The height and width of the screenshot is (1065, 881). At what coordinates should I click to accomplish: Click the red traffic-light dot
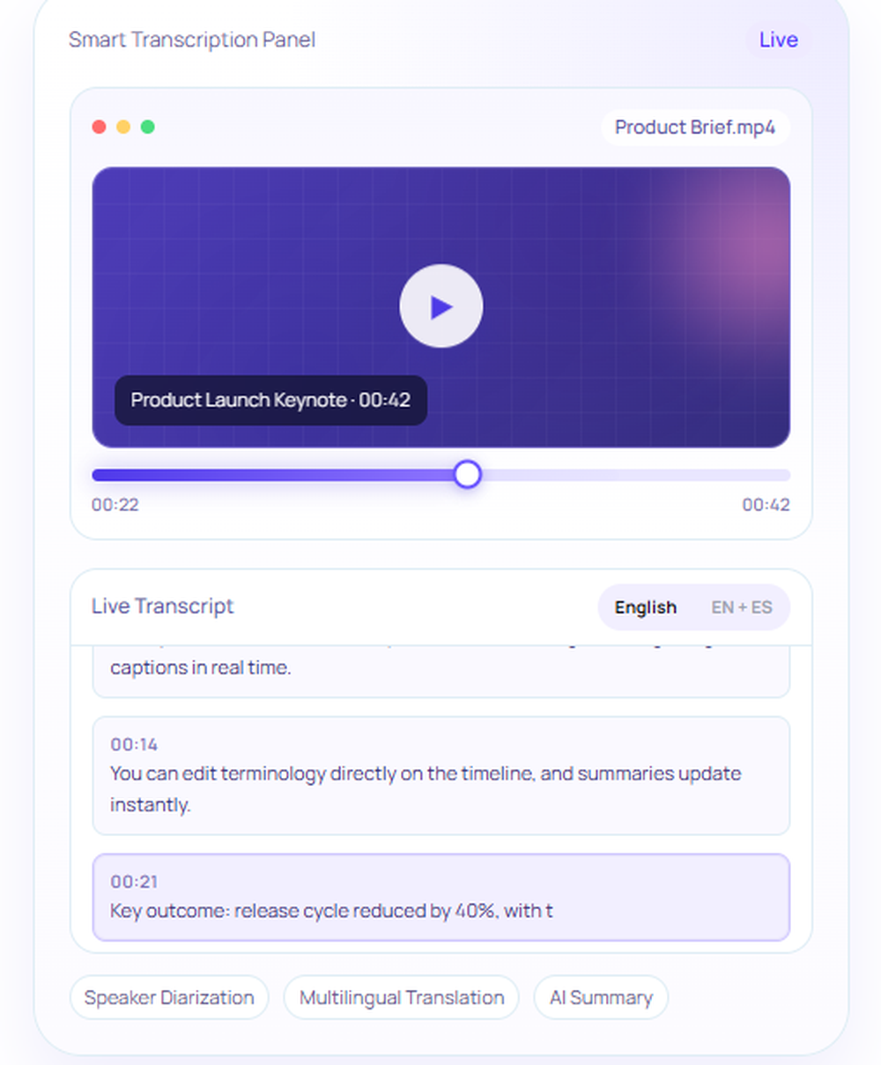99,127
